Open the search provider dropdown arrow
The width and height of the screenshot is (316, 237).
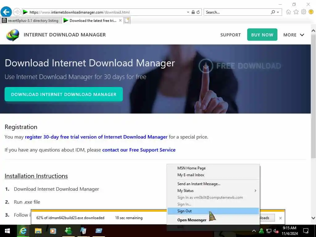coord(278,12)
